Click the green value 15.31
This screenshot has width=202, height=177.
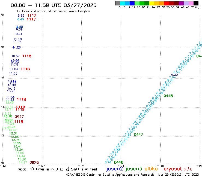pyautogui.click(x=13, y=133)
